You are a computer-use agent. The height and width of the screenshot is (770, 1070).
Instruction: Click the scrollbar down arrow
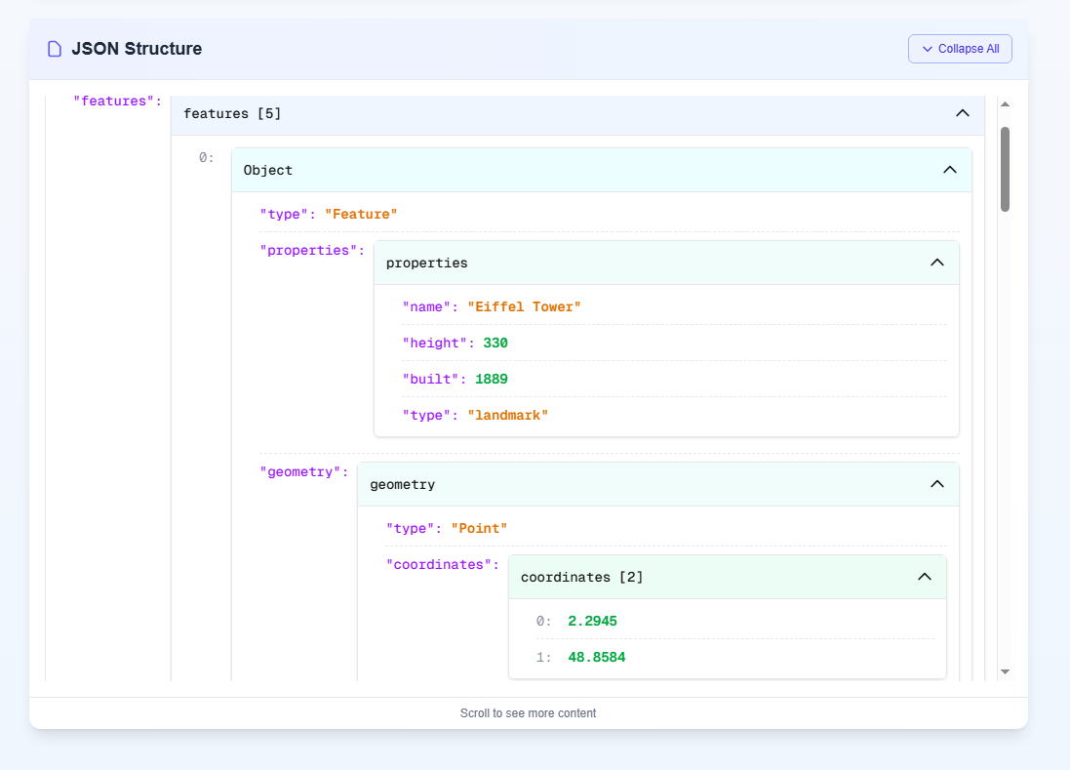click(x=1005, y=671)
